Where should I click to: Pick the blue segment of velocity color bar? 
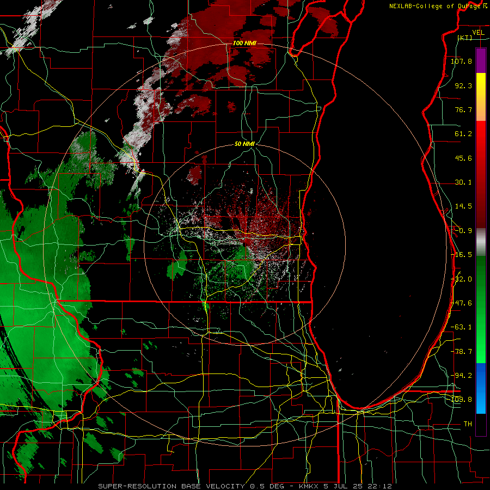point(481,388)
